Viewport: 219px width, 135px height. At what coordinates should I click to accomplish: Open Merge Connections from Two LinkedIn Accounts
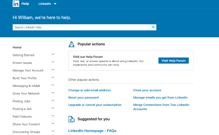161,107
